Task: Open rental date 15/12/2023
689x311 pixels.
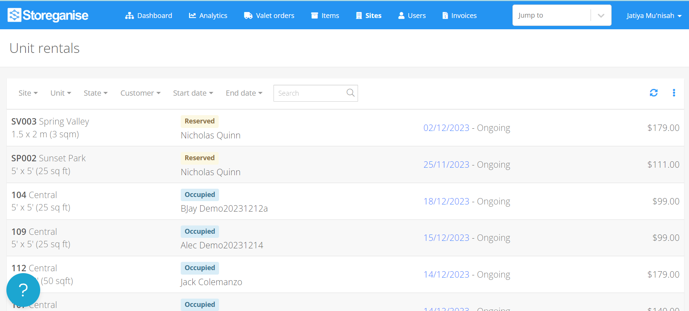Action: (446, 238)
